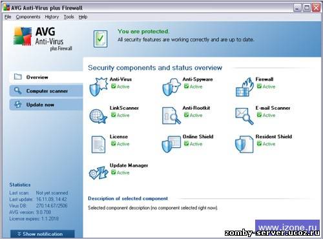Select the Update Manager label
The width and height of the screenshot is (323, 239).
pos(129,165)
